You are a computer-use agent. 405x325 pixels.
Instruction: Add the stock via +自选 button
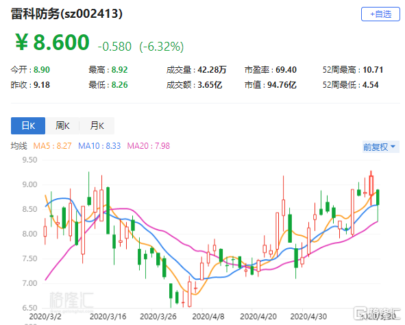pos(380,14)
